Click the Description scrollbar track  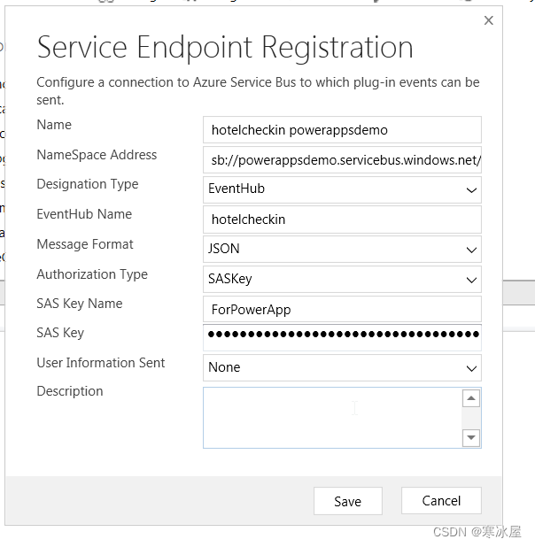471,418
